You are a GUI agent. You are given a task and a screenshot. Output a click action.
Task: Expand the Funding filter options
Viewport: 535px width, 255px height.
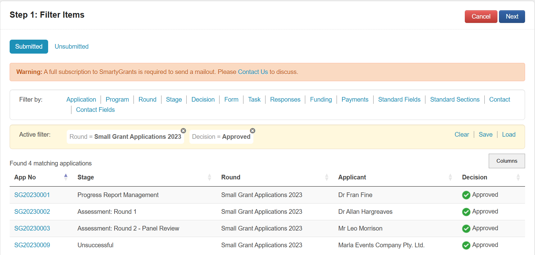[321, 99]
